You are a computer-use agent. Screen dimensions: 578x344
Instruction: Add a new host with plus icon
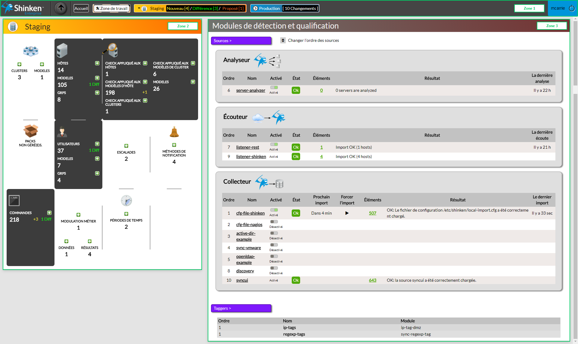tap(97, 63)
